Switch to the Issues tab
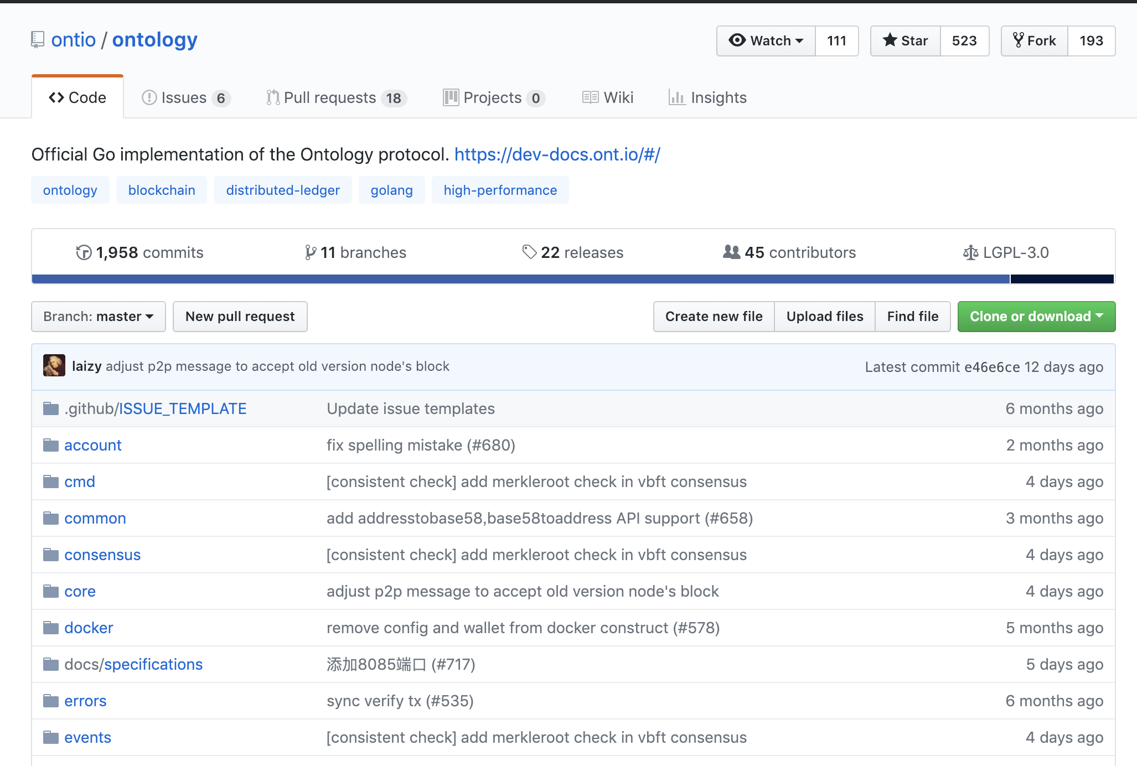Screen dimensions: 1137x766 point(185,98)
